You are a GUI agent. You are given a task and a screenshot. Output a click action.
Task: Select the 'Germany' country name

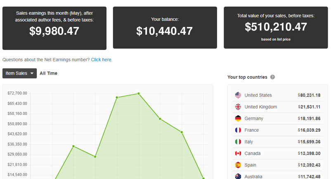click(x=254, y=119)
